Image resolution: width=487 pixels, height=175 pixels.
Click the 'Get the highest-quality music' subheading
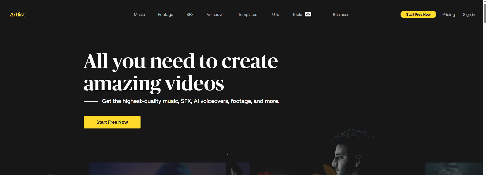pyautogui.click(x=190, y=101)
